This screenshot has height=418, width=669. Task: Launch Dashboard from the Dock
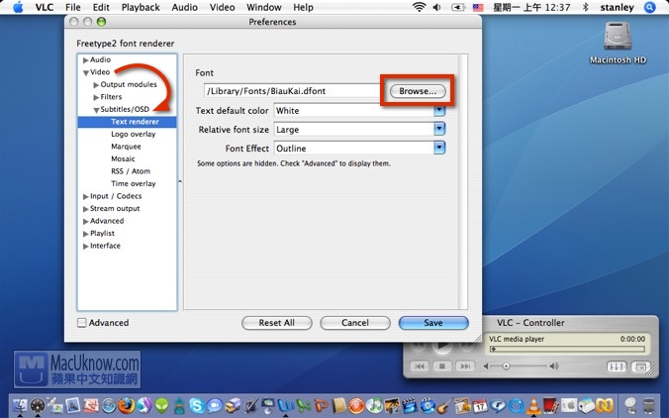[38, 405]
